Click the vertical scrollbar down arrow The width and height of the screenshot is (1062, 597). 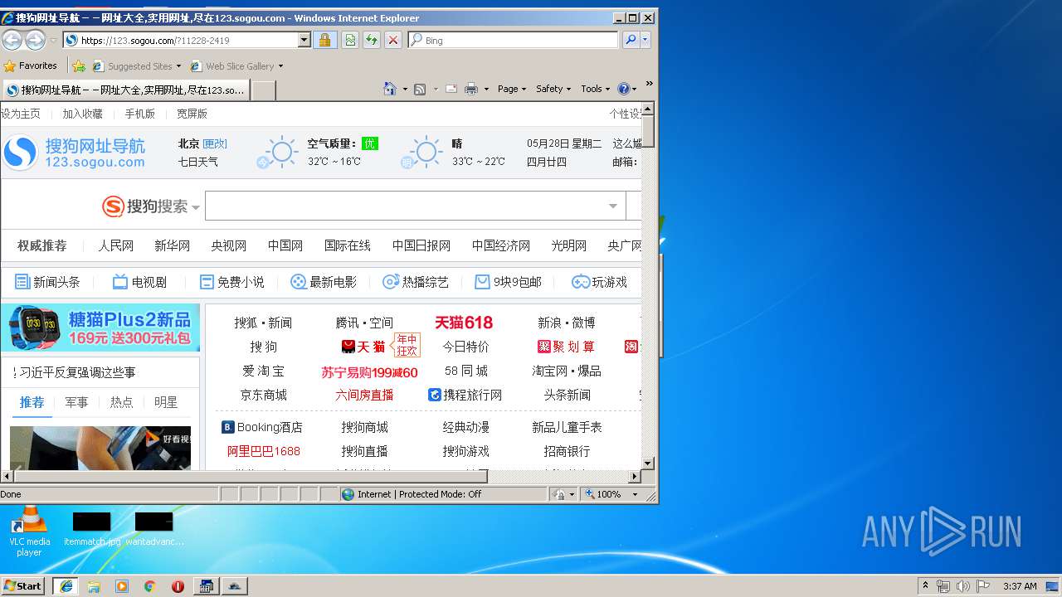tap(648, 463)
